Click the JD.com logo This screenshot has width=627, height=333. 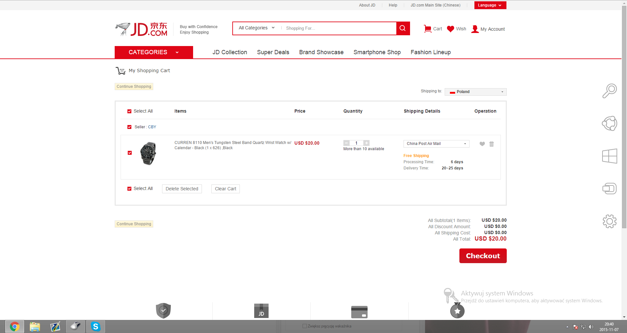tap(141, 29)
